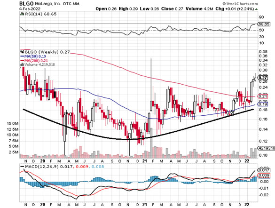This screenshot has width=275, height=208.
Task: Click the green up-arrow beside the change percentage
Action: click(256, 9)
